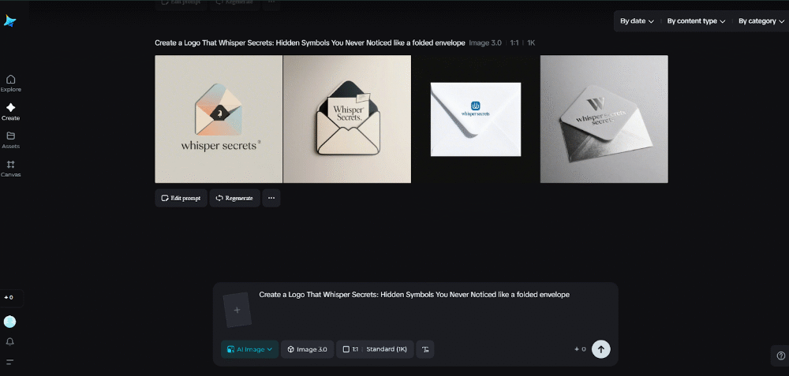Click the text style icon beside Standard (1K)
789x376 pixels.
(x=425, y=349)
